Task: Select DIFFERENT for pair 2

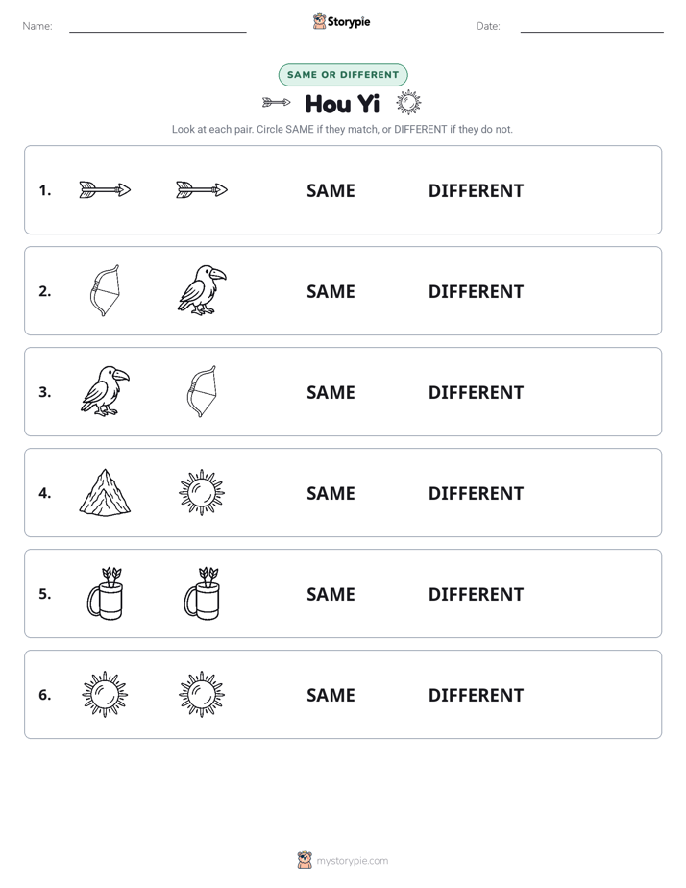Action: click(476, 291)
